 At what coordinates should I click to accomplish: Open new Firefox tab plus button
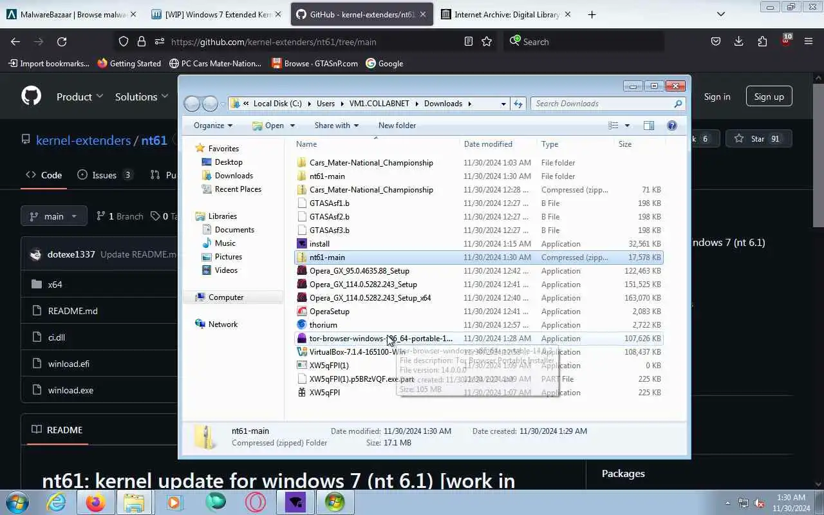click(x=592, y=14)
